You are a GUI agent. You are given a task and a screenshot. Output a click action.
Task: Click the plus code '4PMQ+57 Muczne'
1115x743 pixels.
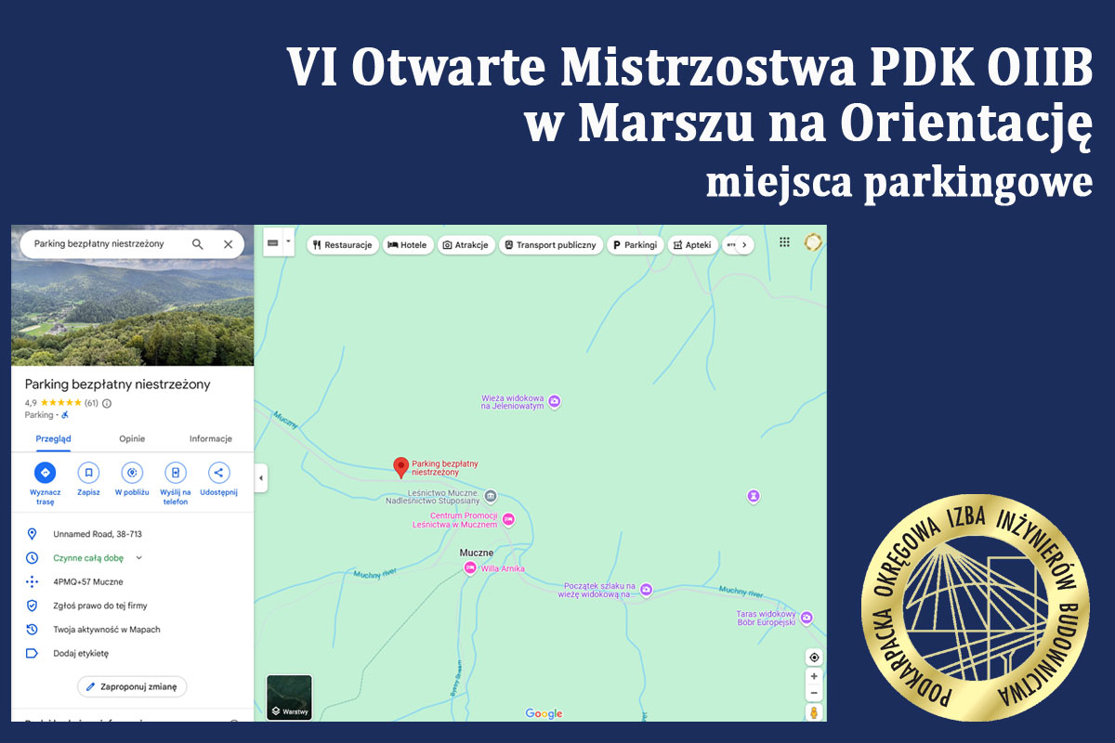[88, 582]
